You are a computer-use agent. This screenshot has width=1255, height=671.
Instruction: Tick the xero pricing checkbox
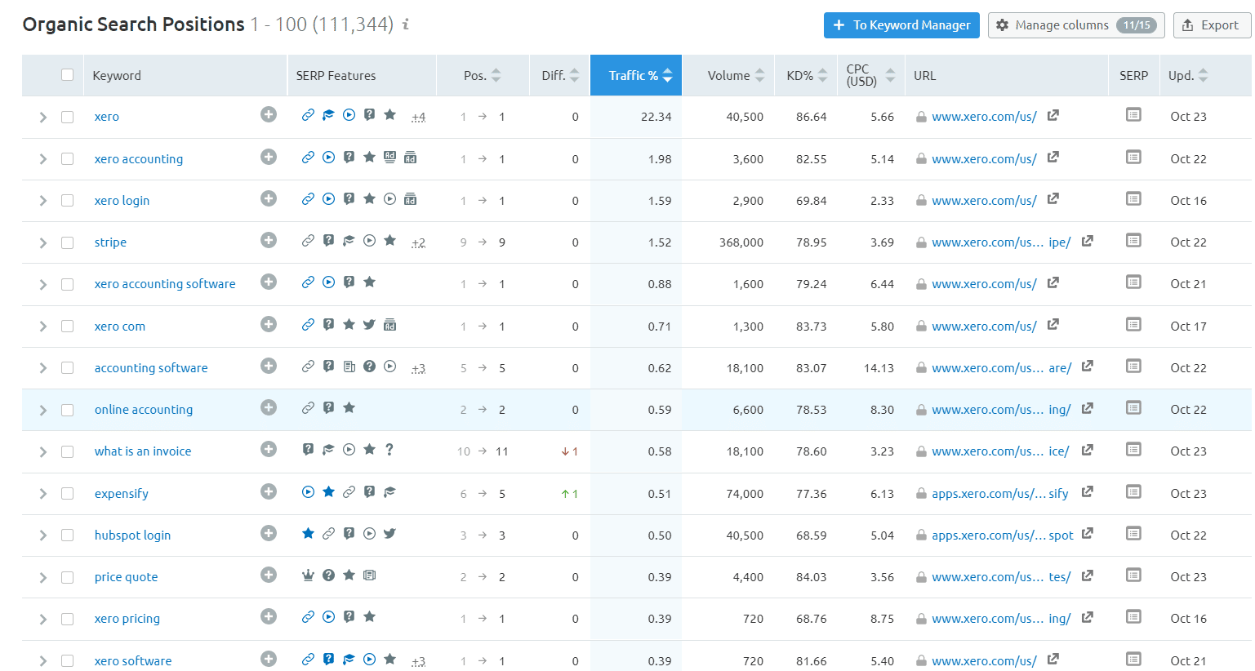[x=67, y=619]
